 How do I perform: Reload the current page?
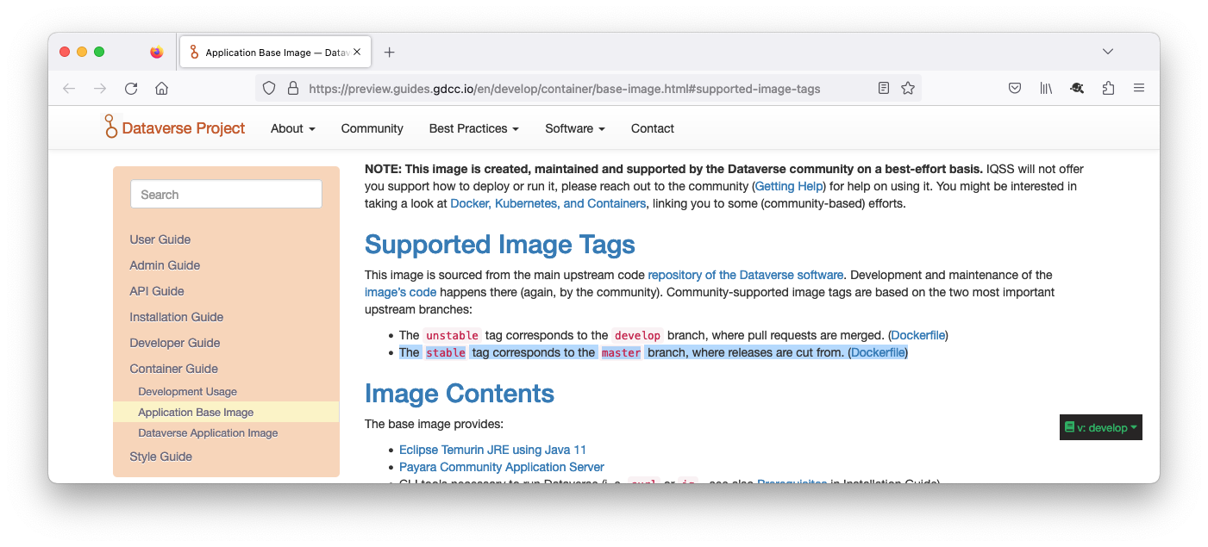[x=131, y=88]
